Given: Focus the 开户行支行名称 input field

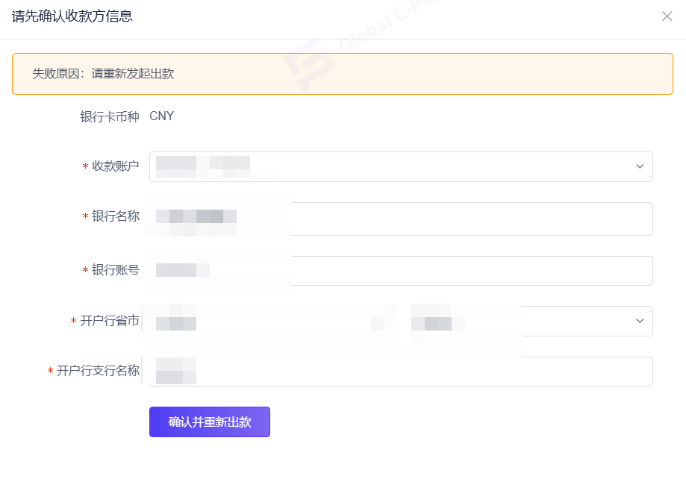Looking at the screenshot, I should (448, 372).
